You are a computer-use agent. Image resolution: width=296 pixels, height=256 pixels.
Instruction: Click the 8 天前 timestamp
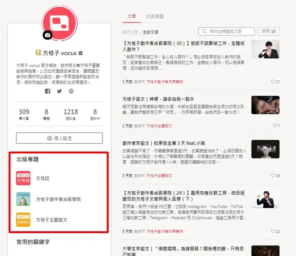pyautogui.click(x=128, y=232)
